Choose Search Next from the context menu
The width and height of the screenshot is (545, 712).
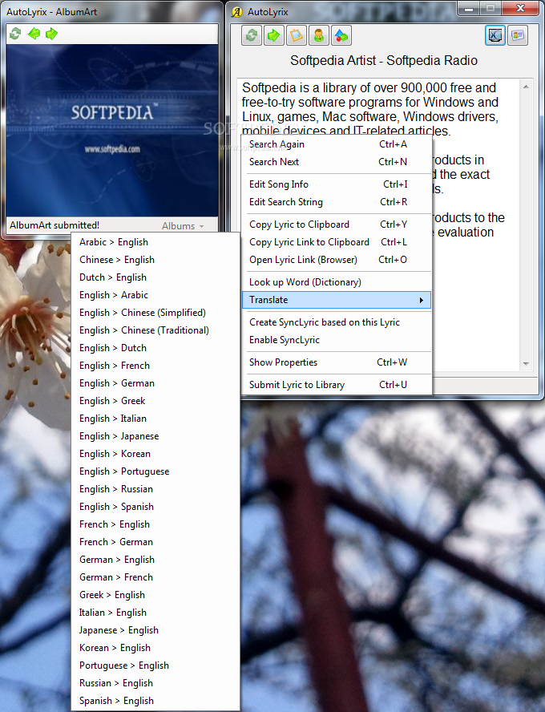coord(337,162)
